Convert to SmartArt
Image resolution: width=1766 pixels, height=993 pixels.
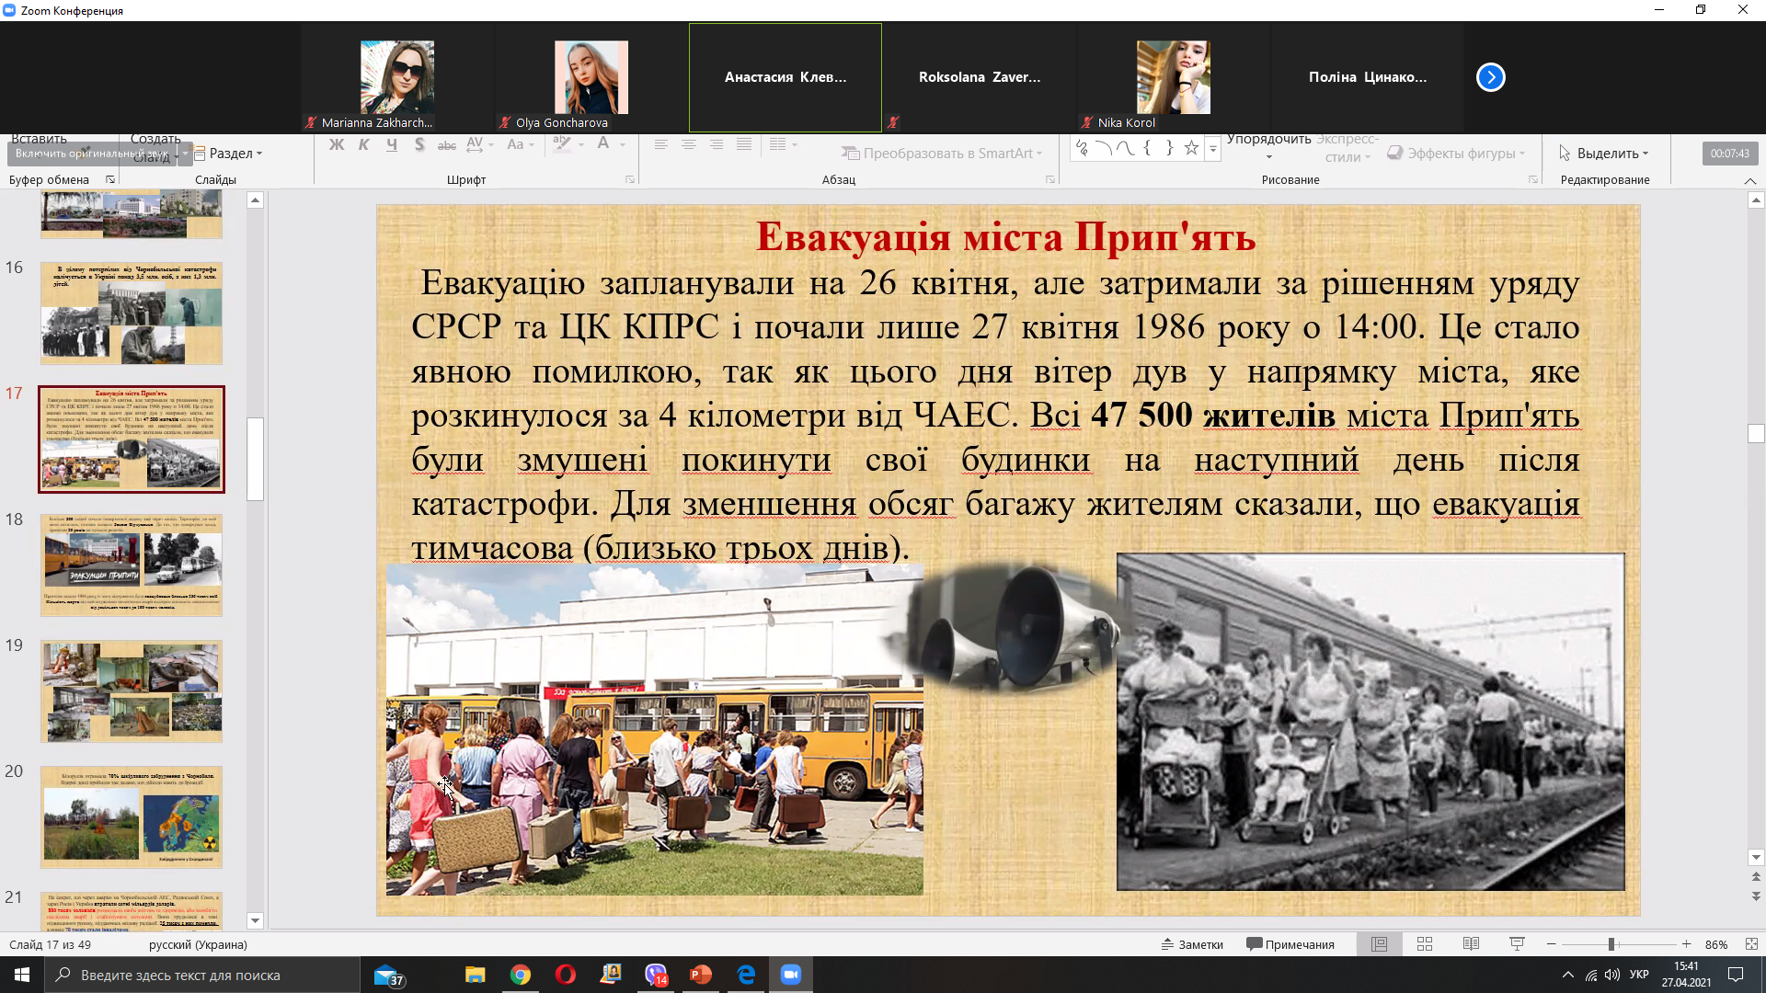[942, 154]
